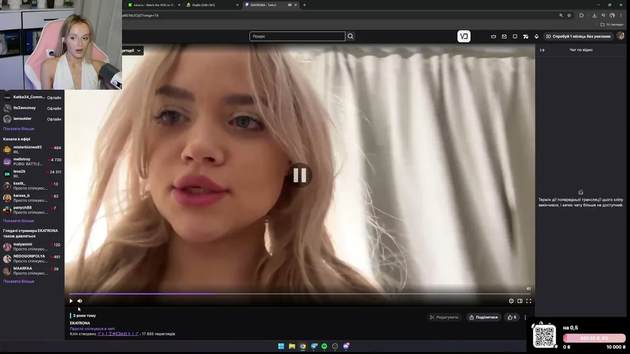630x354 pixels.
Task: Open kostk_ channel in sidebar
Action: click(32, 186)
